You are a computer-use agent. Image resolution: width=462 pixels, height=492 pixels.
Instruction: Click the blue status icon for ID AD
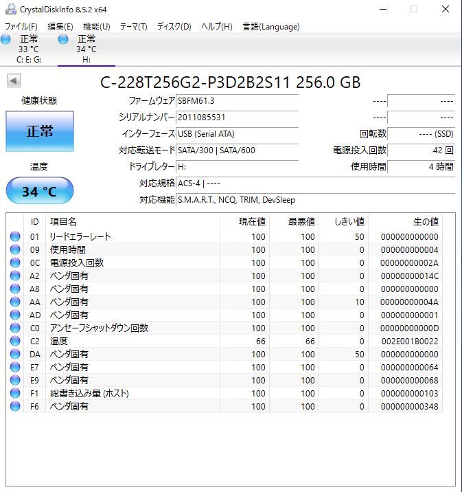15,315
